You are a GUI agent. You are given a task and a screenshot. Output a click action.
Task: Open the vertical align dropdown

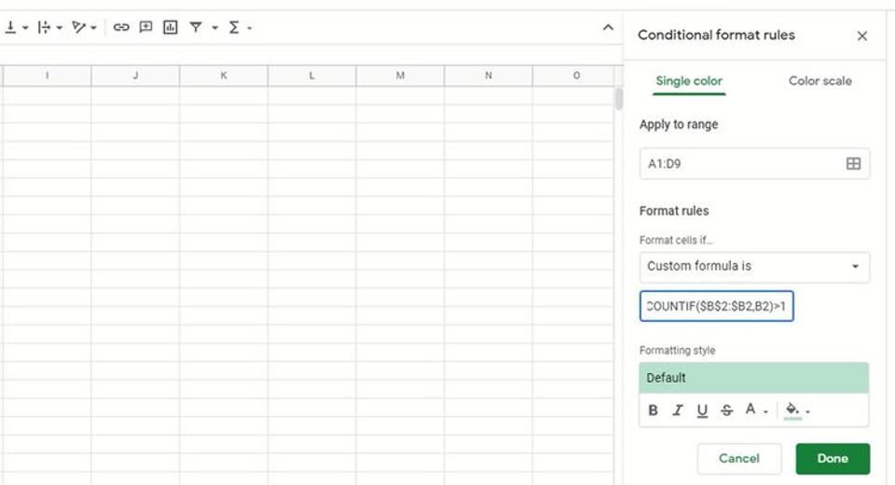point(16,27)
